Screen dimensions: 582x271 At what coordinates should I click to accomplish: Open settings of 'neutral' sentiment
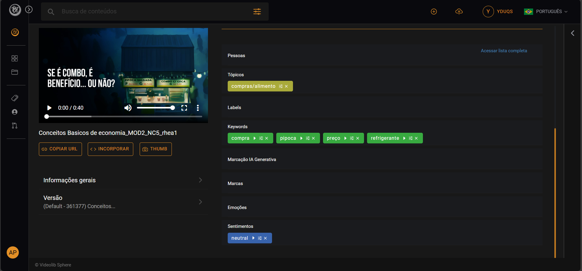point(260,238)
